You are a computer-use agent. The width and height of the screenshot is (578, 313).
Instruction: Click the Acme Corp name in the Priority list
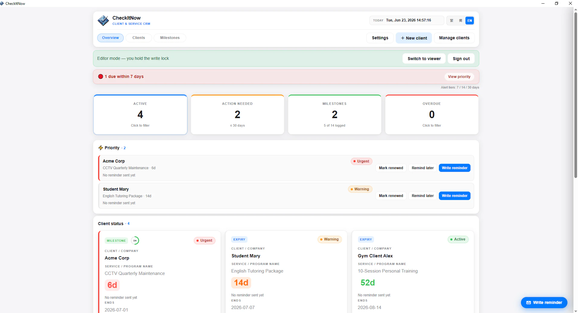click(x=114, y=161)
